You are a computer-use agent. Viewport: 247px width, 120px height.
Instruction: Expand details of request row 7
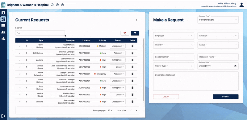point(19,88)
